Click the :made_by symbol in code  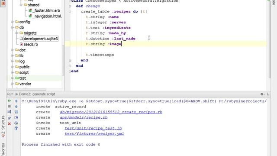pyautogui.click(x=116, y=33)
